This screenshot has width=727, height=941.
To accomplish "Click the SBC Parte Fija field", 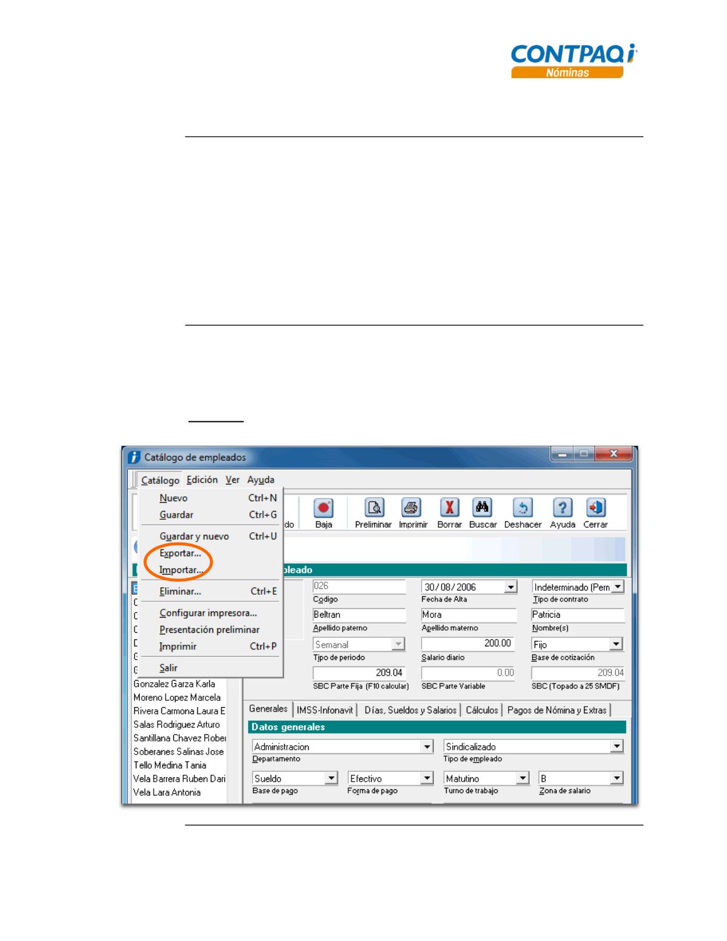I will click(359, 673).
